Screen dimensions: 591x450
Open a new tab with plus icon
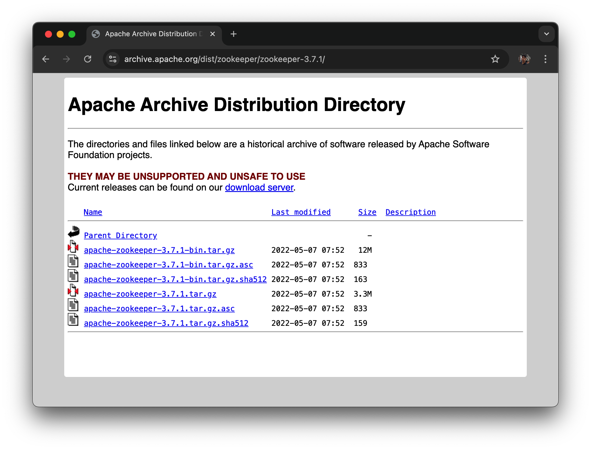(233, 34)
